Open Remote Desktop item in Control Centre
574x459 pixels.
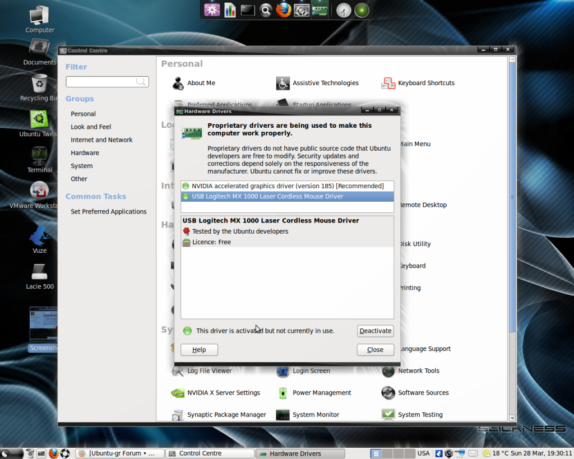tap(423, 205)
